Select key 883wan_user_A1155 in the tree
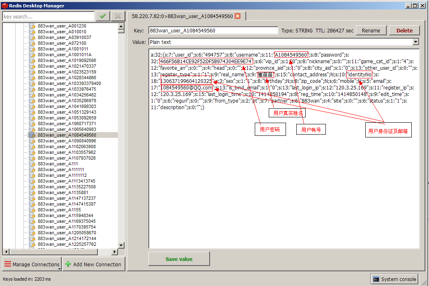Screen dimensions: 429x286 [x=59, y=210]
